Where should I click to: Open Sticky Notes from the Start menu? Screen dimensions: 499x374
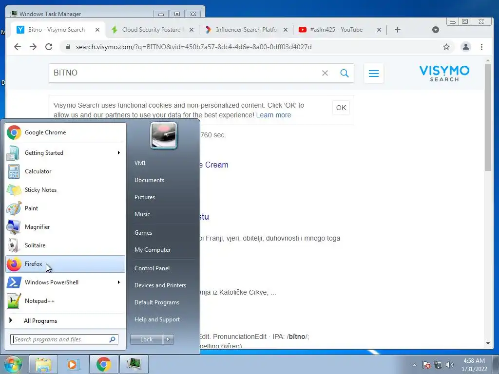65,190
